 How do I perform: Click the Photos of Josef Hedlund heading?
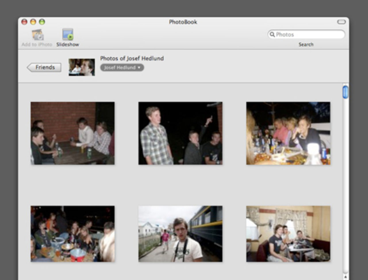(x=132, y=58)
